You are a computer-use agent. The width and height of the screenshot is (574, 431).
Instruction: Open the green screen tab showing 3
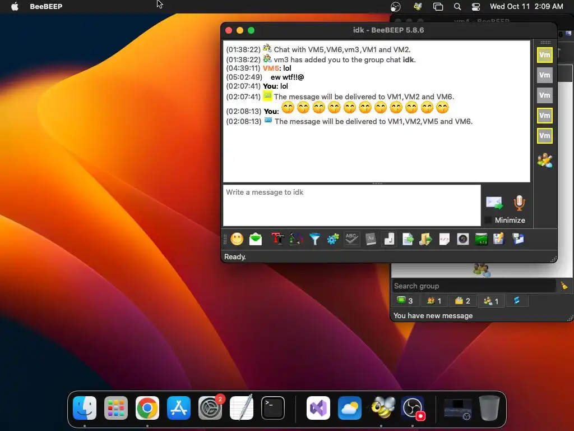[x=405, y=301]
